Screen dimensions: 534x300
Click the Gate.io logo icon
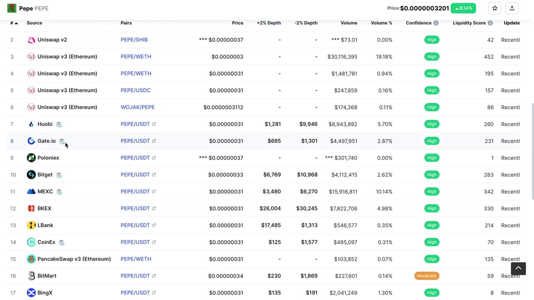31,141
